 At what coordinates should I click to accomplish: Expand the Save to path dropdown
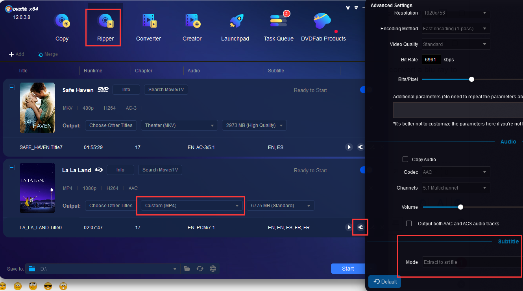[x=175, y=269]
